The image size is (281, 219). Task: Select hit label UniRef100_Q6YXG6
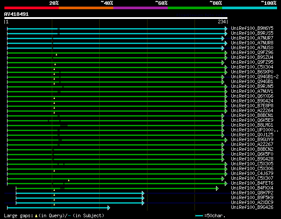tap(252, 96)
